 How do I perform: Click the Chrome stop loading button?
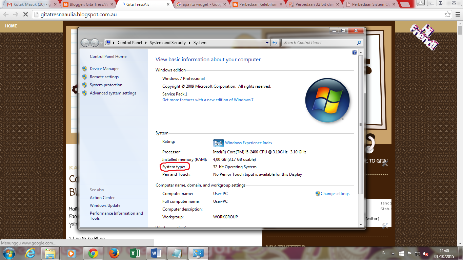click(26, 15)
